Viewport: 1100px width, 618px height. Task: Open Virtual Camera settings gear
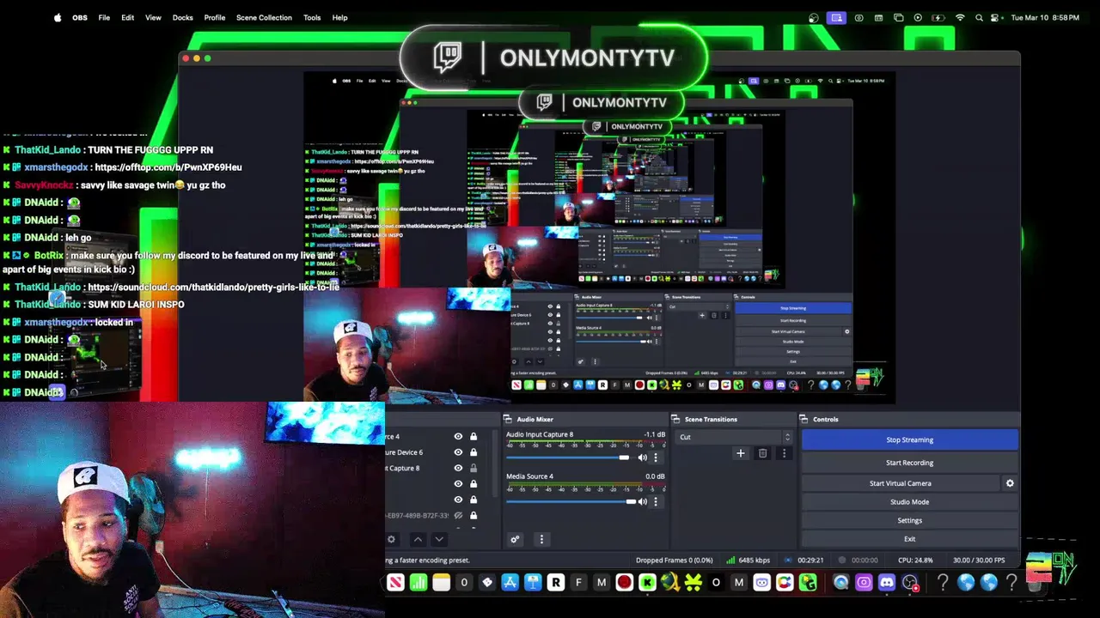(x=1010, y=483)
